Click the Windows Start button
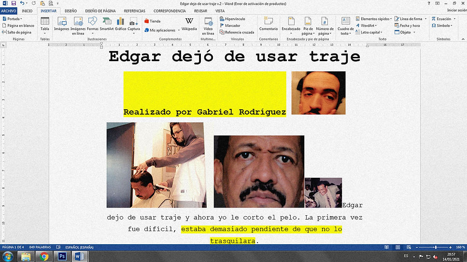This screenshot has width=467, height=262. point(7,256)
